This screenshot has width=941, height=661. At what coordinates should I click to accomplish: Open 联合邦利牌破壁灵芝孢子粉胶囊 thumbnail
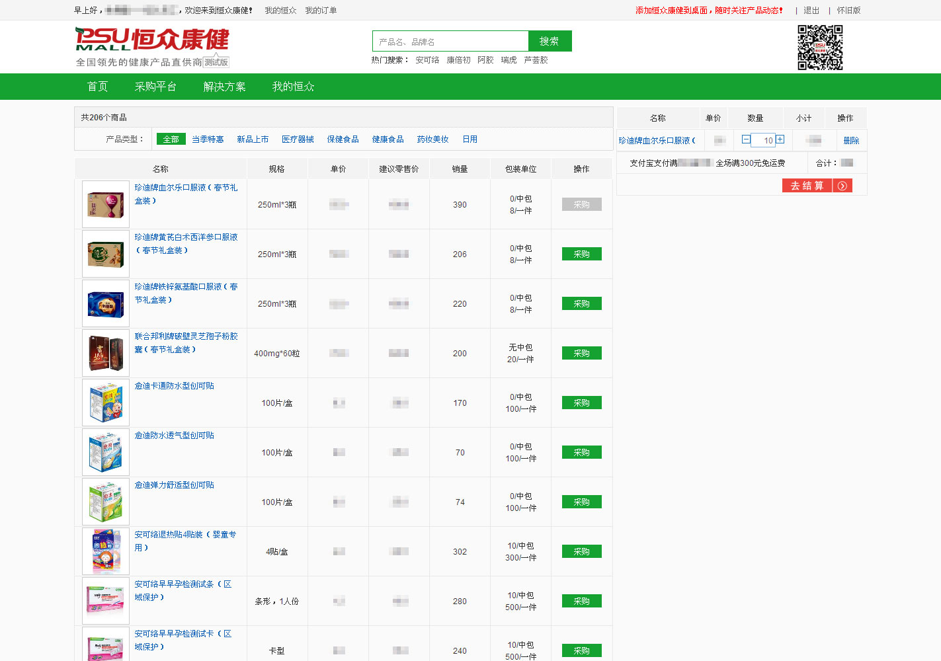tap(106, 353)
